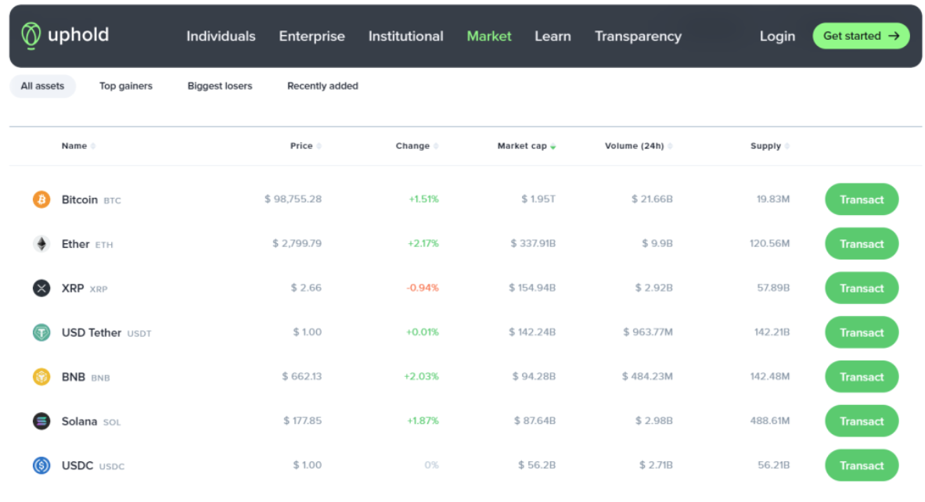Show the Biggest losers tab
The width and height of the screenshot is (925, 502).
(219, 86)
